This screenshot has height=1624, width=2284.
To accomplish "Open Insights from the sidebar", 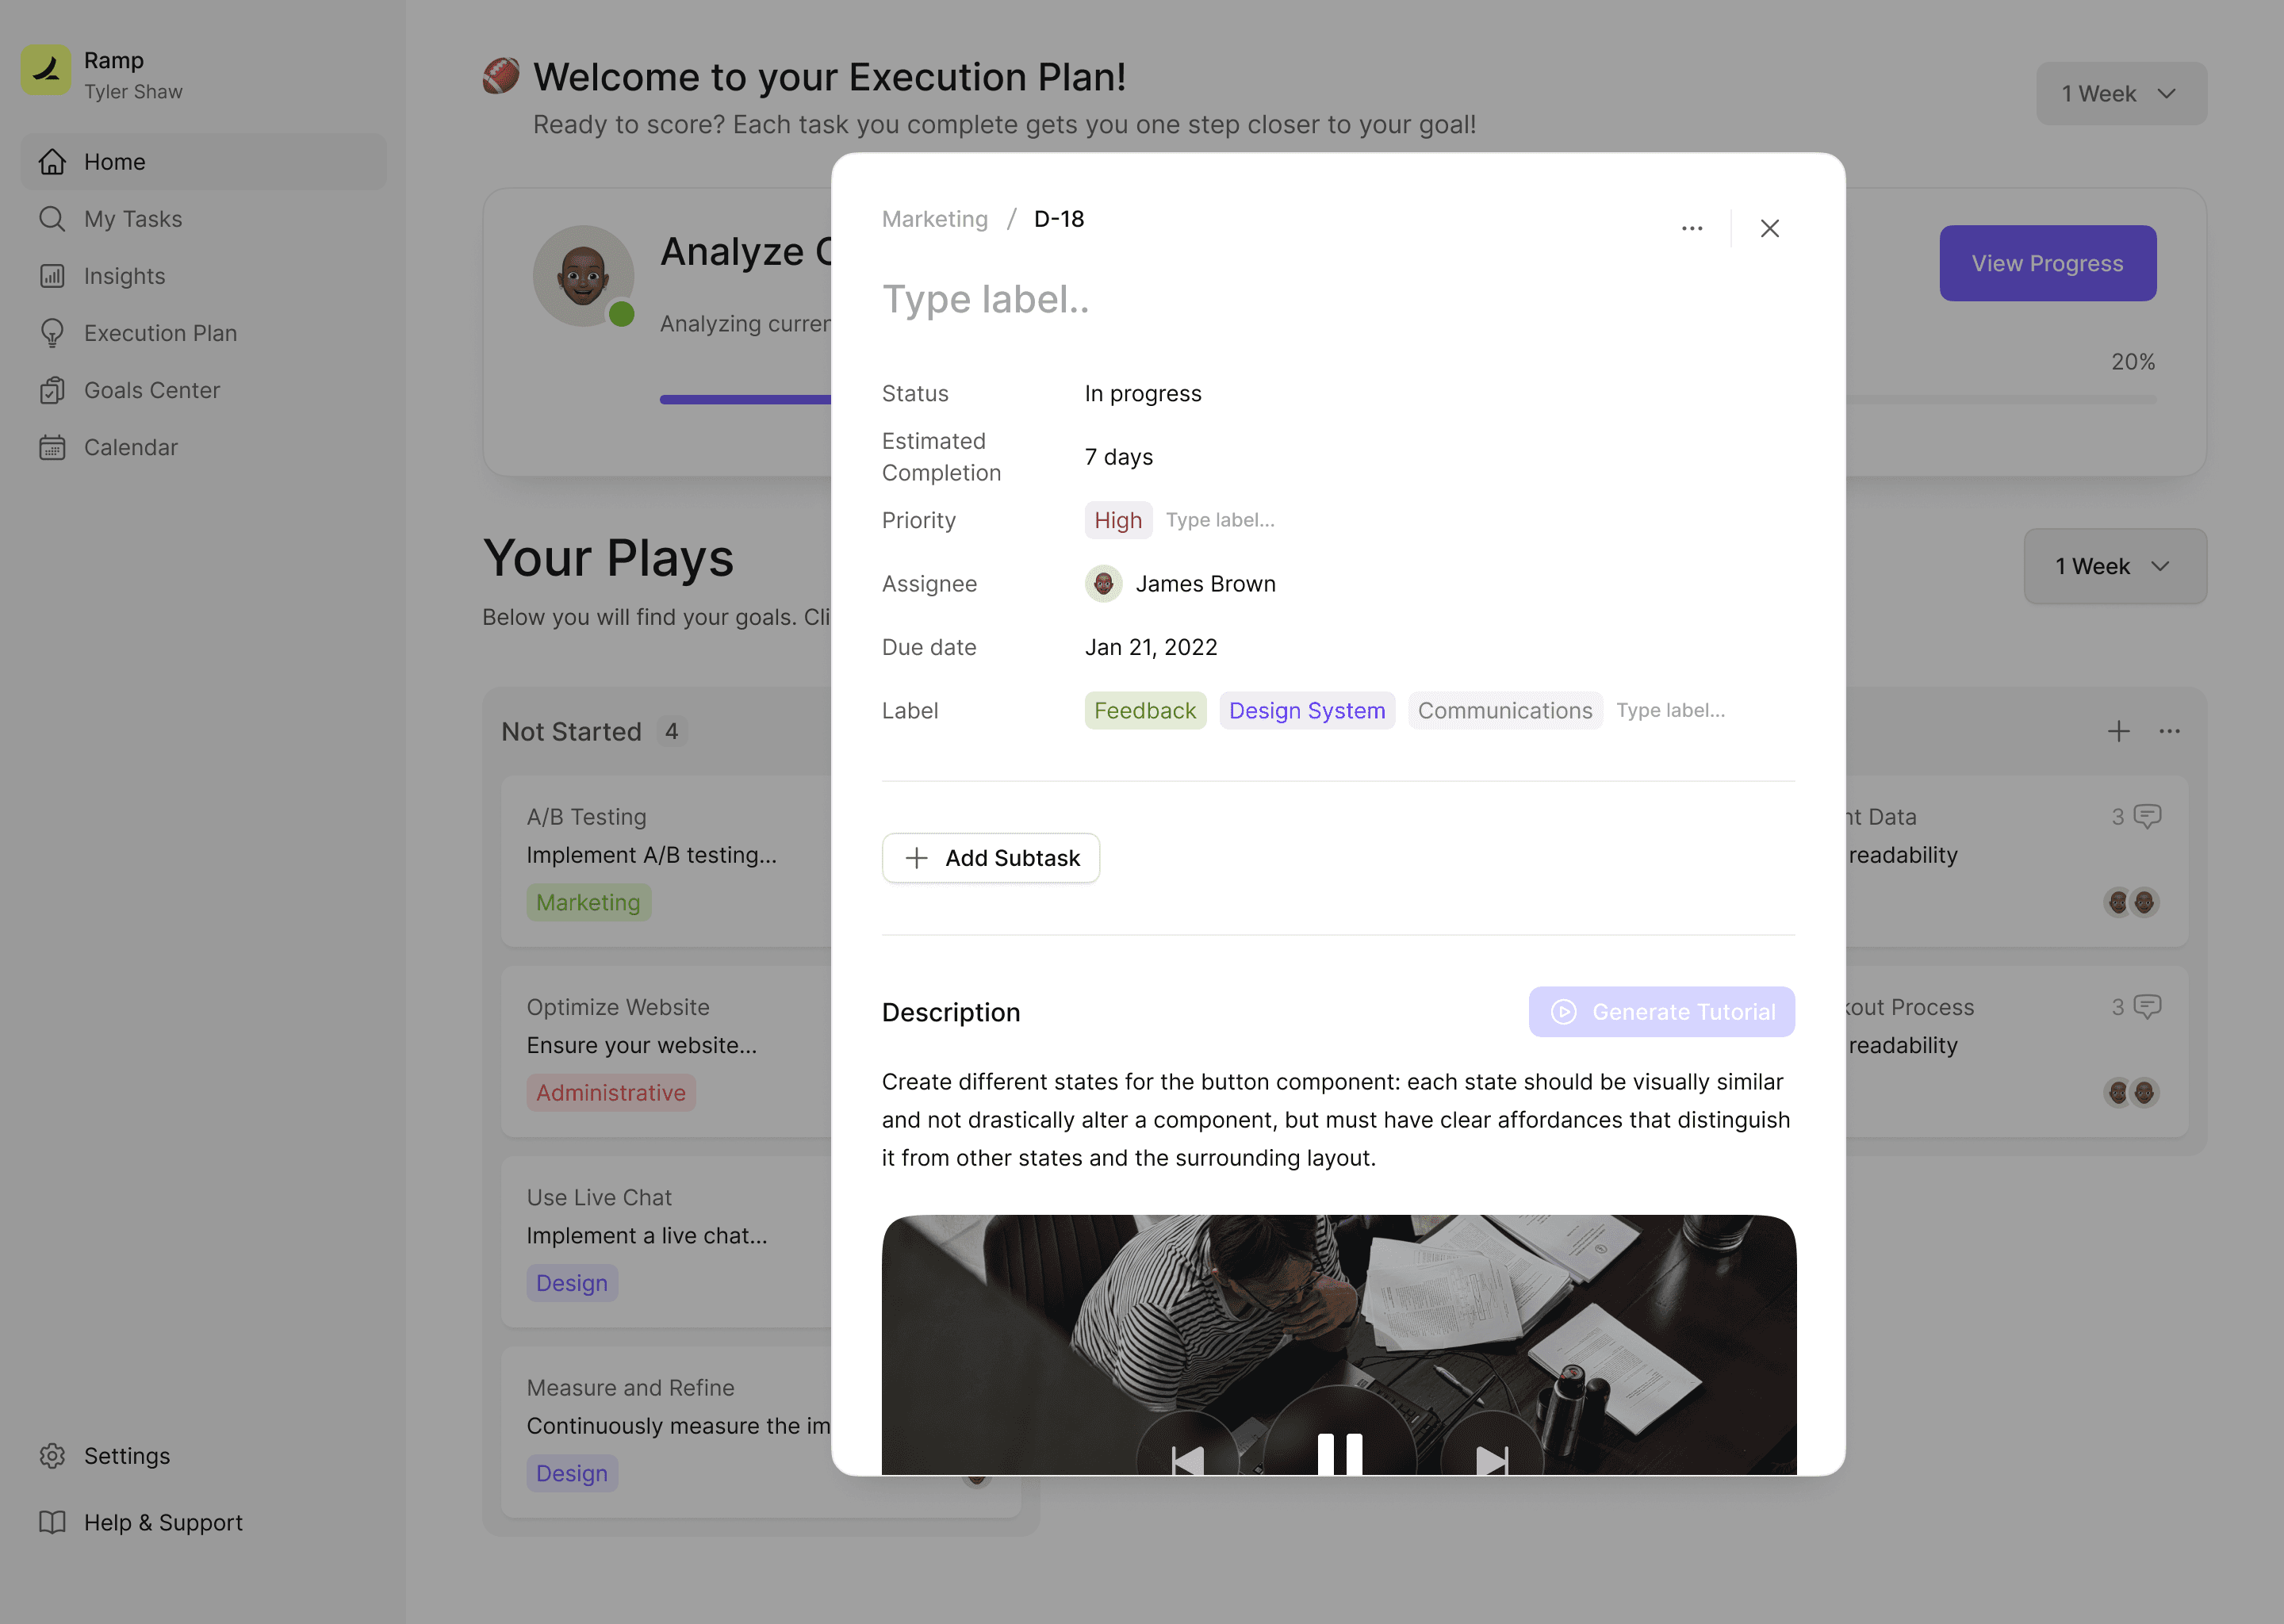I will tap(124, 276).
